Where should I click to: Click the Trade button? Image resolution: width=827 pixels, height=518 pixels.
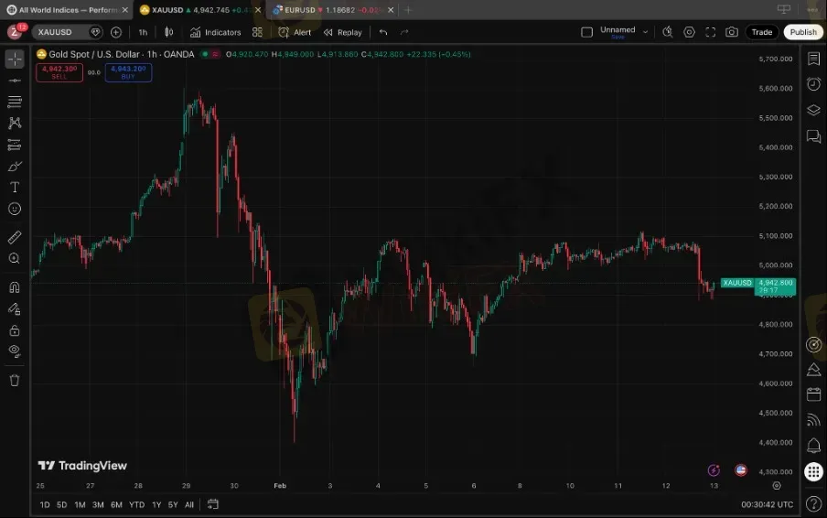click(x=762, y=32)
